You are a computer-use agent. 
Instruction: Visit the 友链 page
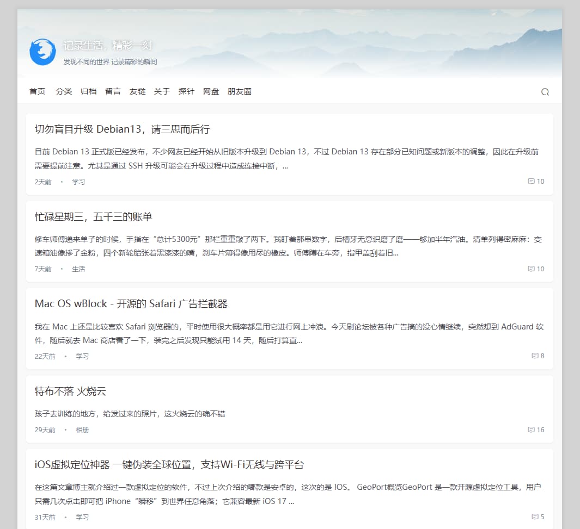point(137,91)
